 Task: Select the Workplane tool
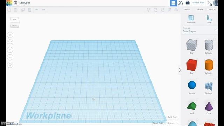[191, 19]
